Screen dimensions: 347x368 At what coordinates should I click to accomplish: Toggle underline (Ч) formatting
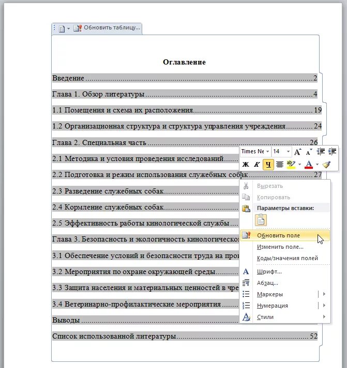tap(268, 165)
